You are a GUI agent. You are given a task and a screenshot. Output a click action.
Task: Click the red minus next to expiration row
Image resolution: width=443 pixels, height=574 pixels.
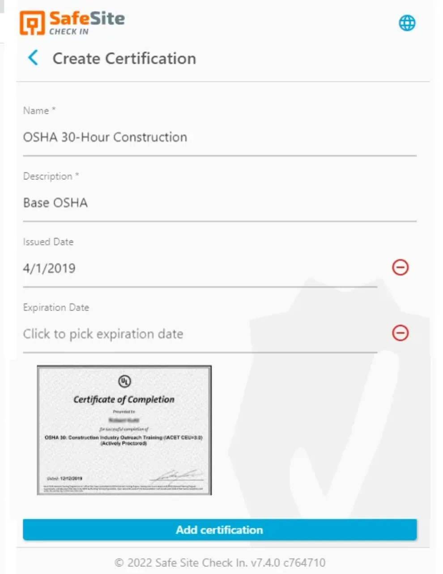coord(400,333)
